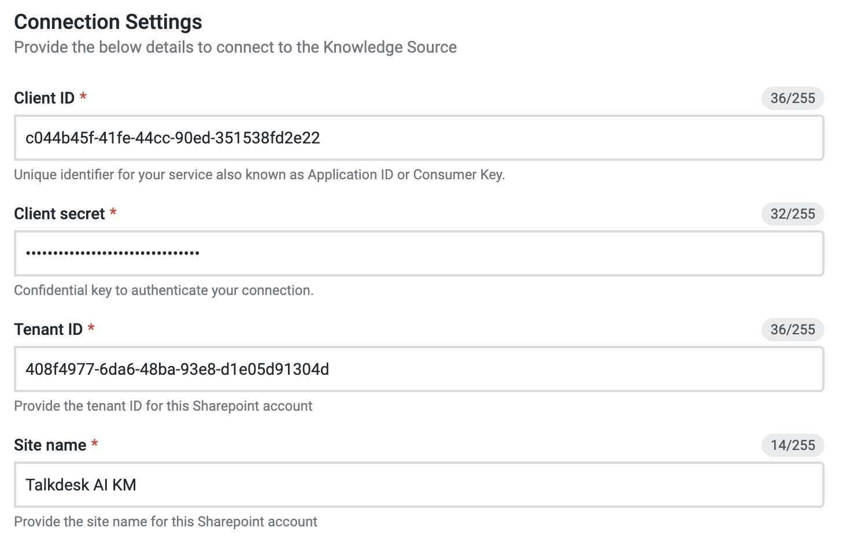Click the Client secret field label
This screenshot has height=546, width=850.
point(60,213)
